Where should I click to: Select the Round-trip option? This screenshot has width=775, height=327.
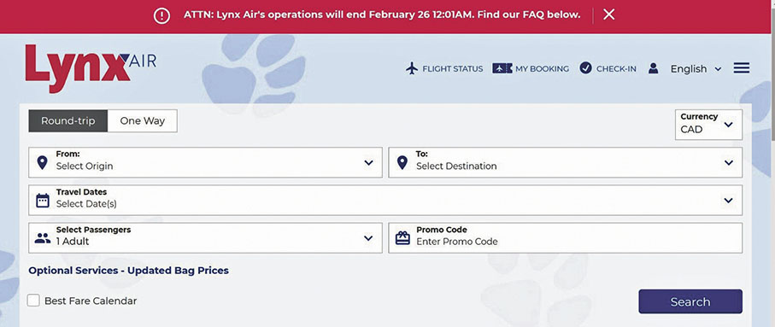point(68,121)
